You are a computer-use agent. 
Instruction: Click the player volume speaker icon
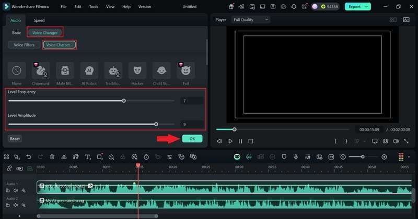point(396,141)
